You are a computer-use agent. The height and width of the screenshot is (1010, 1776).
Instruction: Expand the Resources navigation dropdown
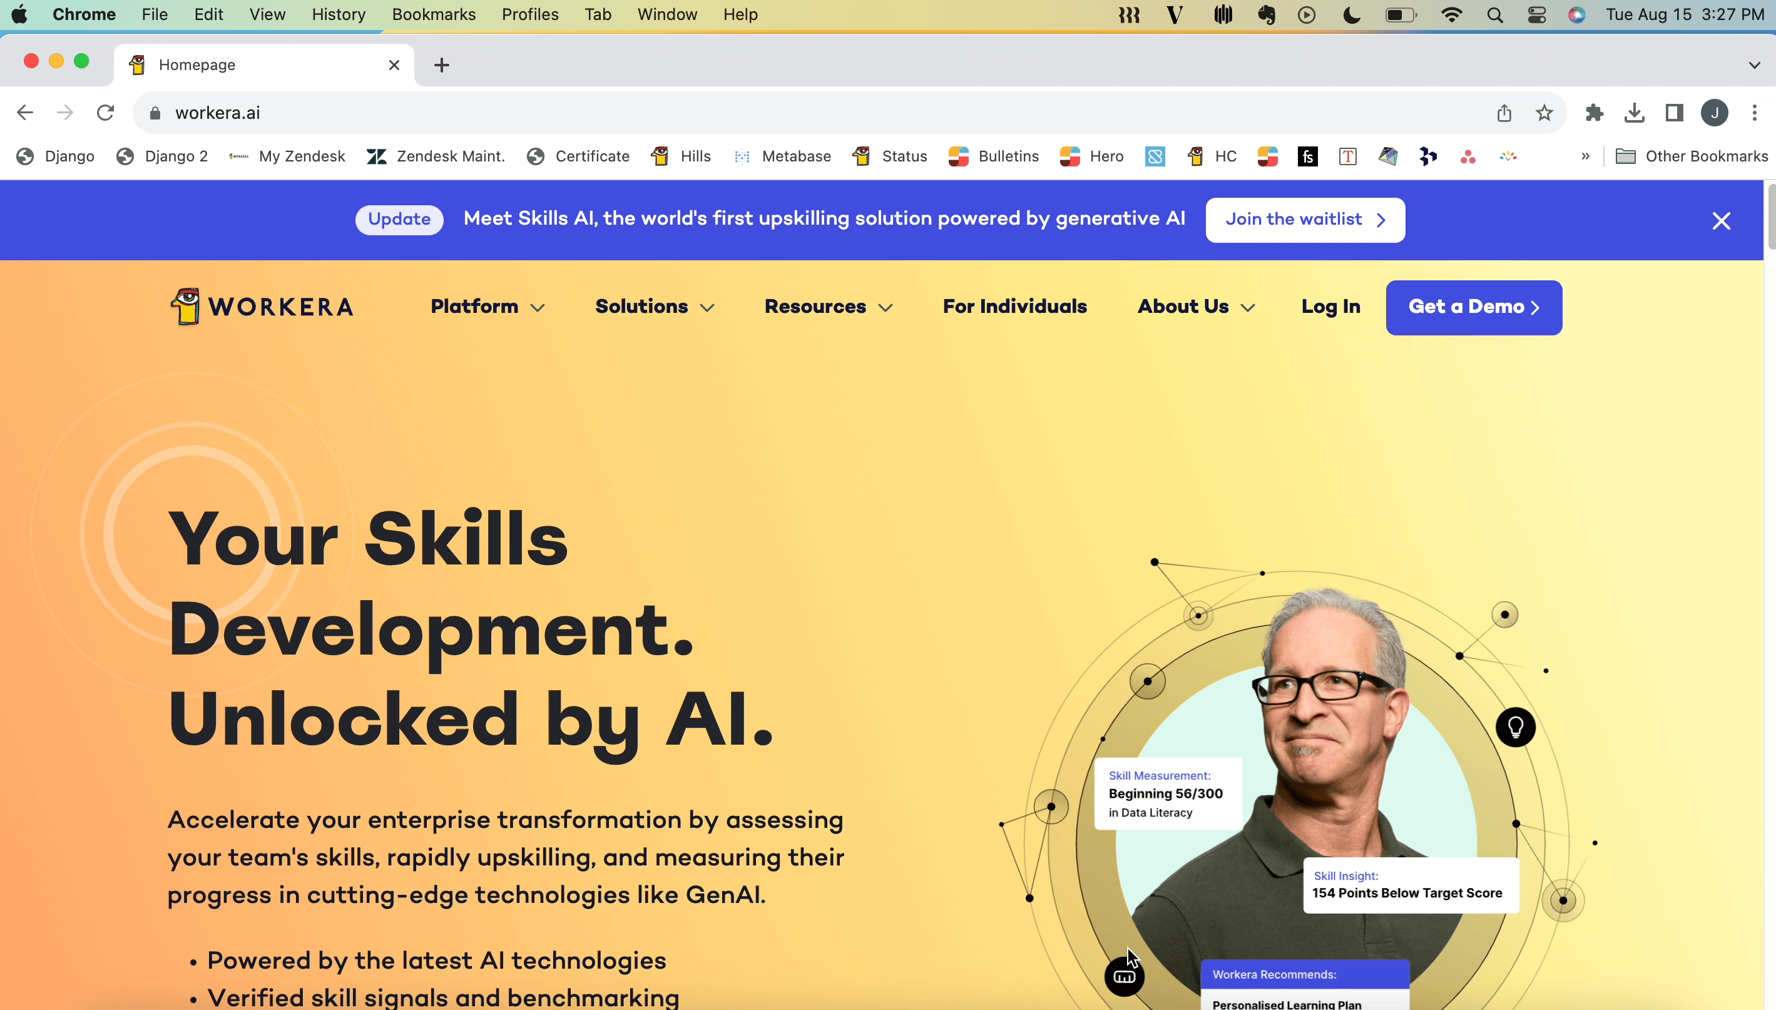click(828, 307)
